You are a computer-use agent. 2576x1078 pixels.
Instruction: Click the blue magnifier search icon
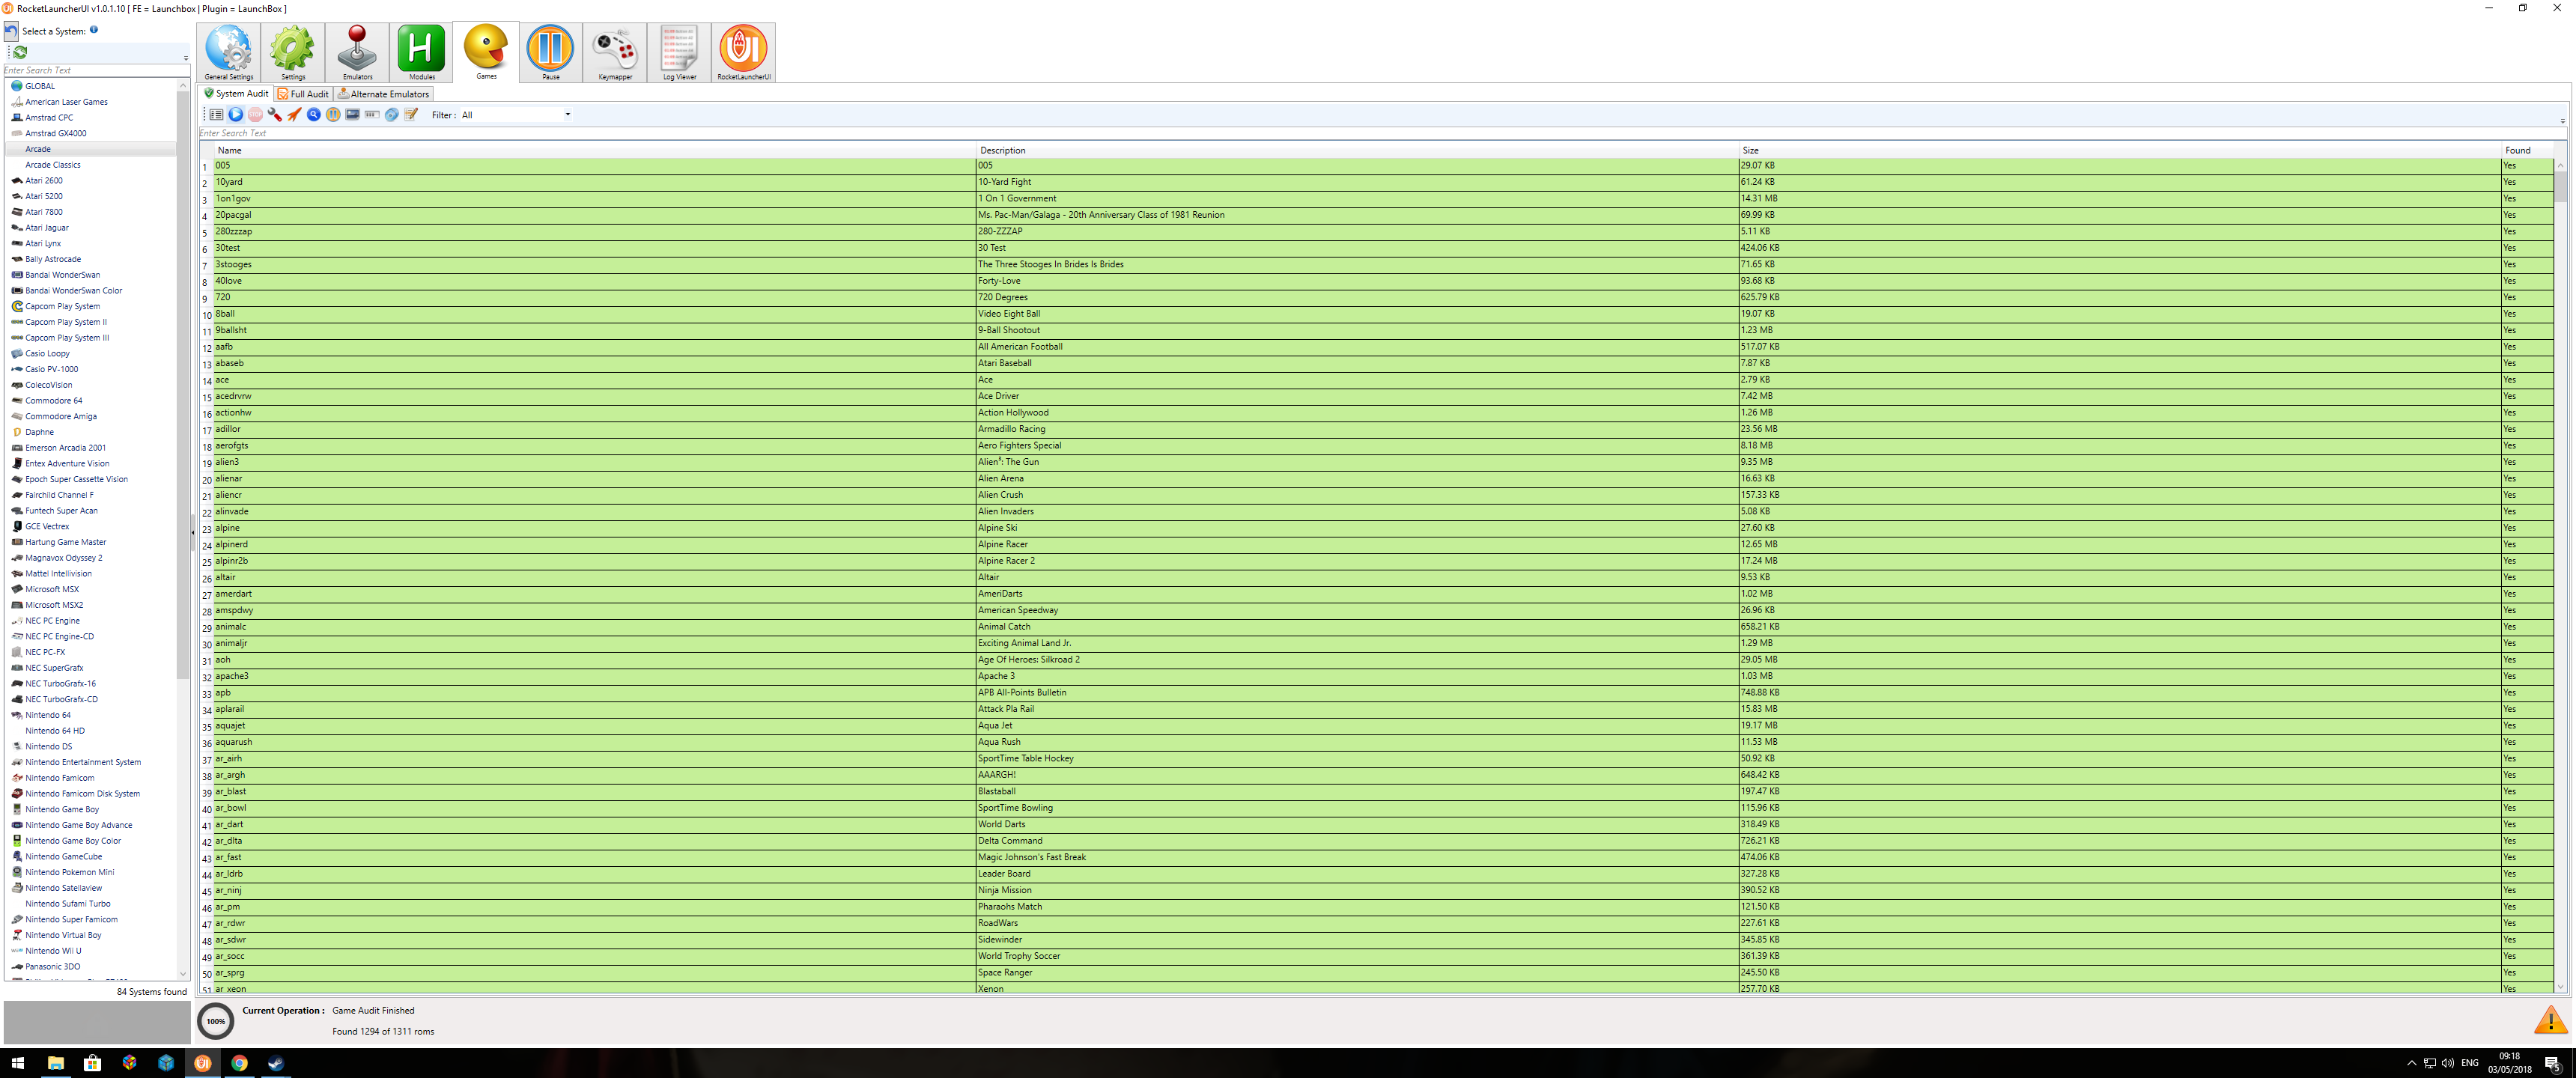pyautogui.click(x=314, y=115)
